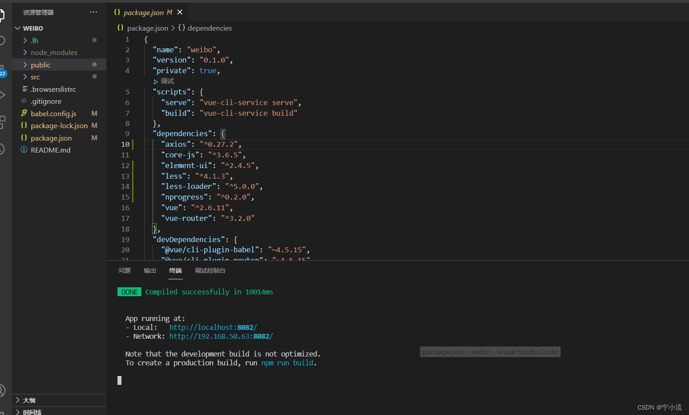Open the Run and Debug view
689x415 pixels.
point(2,95)
